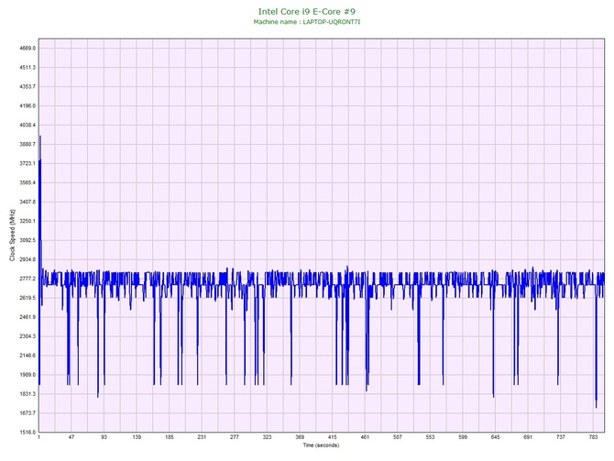Click the 'Time (seconds)' axis label
This screenshot has height=461, width=614.
321,445
